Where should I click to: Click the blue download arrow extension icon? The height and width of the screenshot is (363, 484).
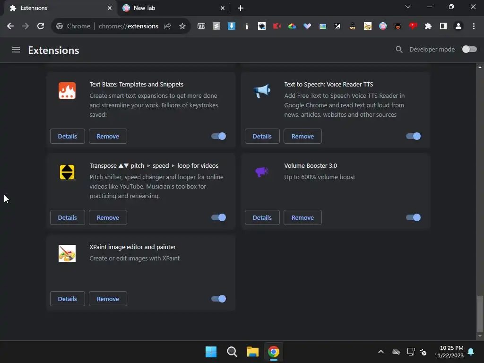click(x=232, y=26)
